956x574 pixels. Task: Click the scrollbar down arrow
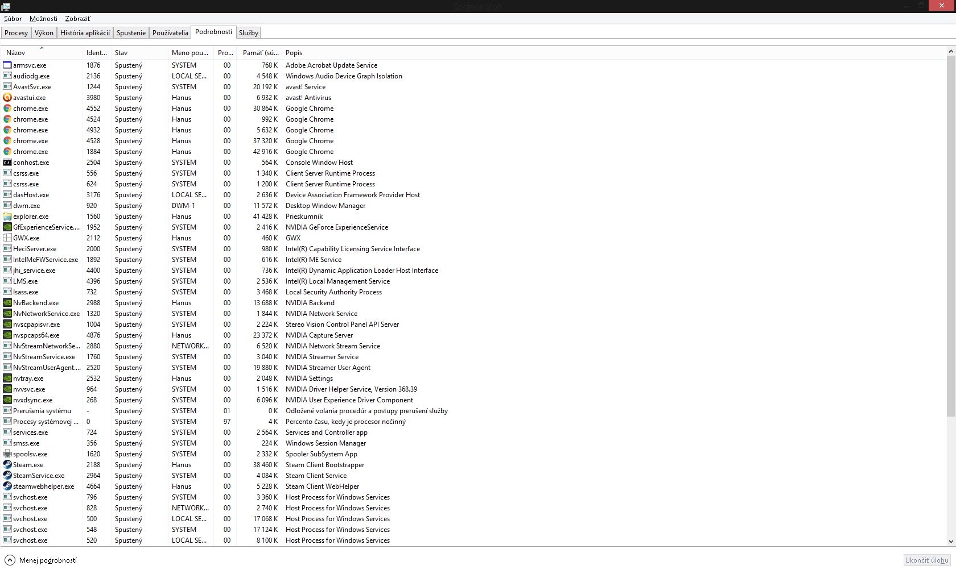tap(951, 542)
